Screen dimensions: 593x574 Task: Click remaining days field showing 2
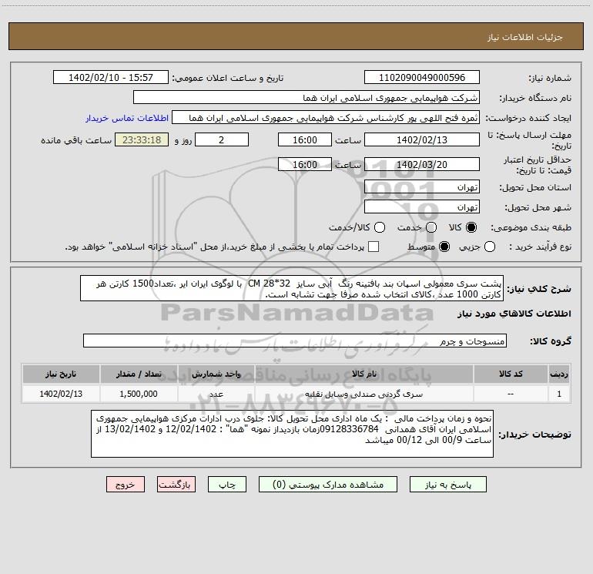(x=222, y=139)
